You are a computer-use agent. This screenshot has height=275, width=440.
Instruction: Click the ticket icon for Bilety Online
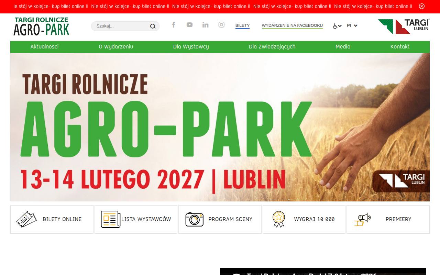(x=26, y=219)
